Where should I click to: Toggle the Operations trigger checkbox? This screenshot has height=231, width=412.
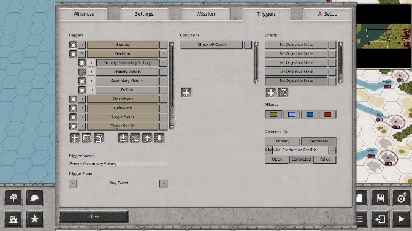click(x=73, y=99)
